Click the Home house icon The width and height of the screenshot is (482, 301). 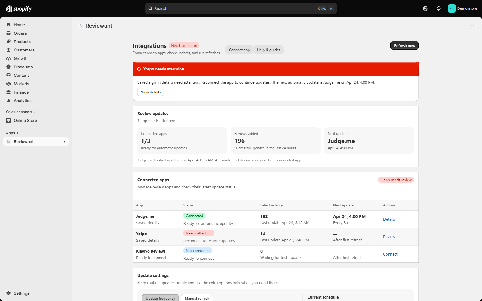pyautogui.click(x=8, y=25)
